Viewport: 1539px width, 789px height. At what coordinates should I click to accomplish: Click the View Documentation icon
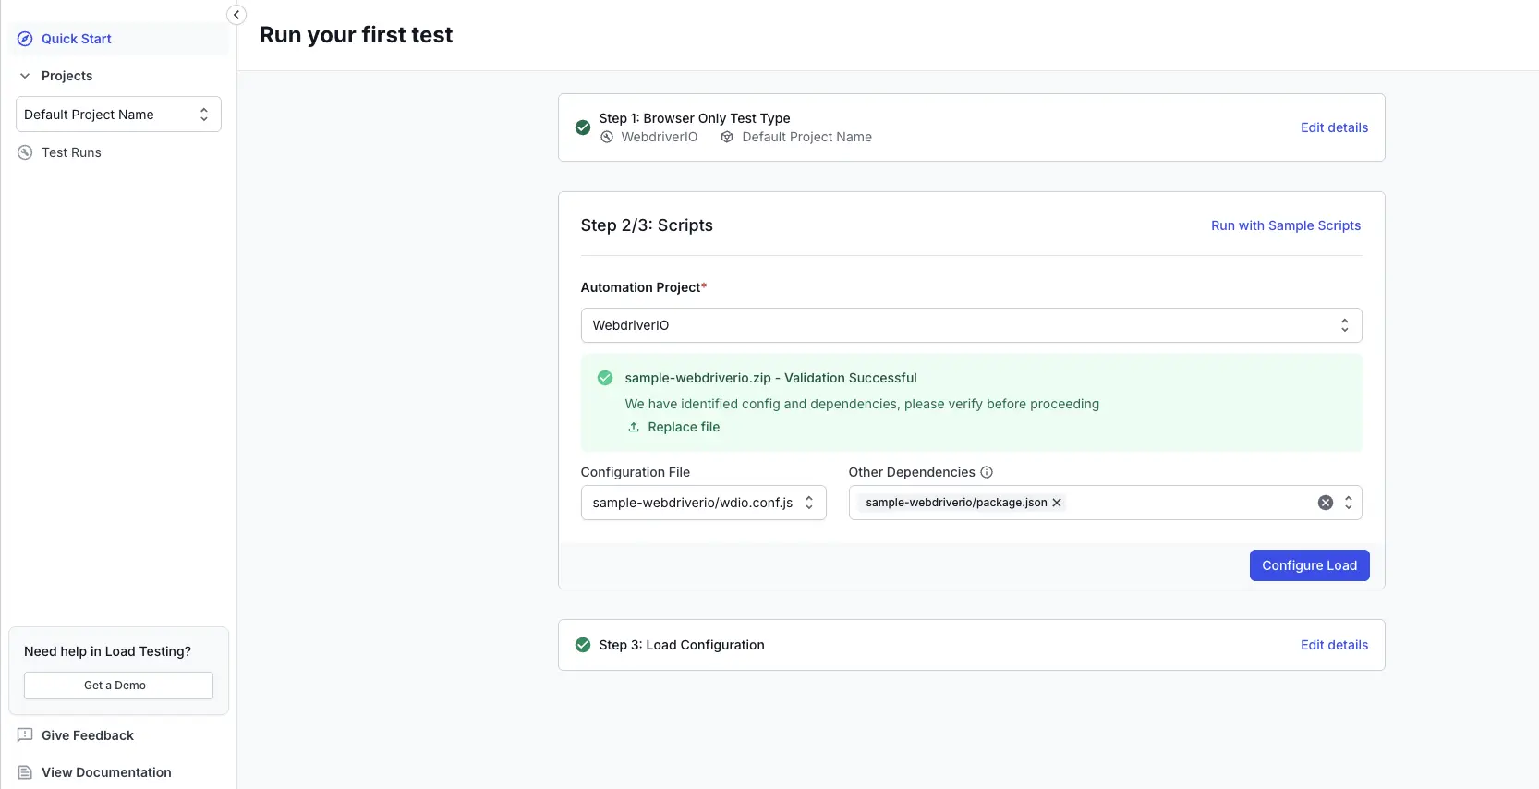click(25, 772)
